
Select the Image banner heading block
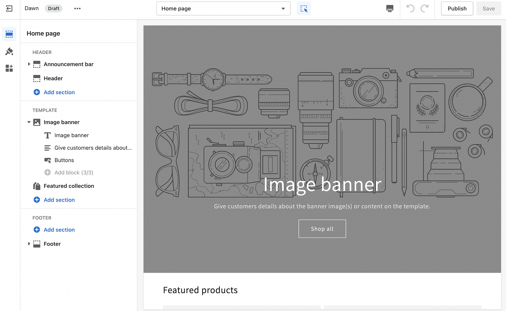tap(79, 135)
